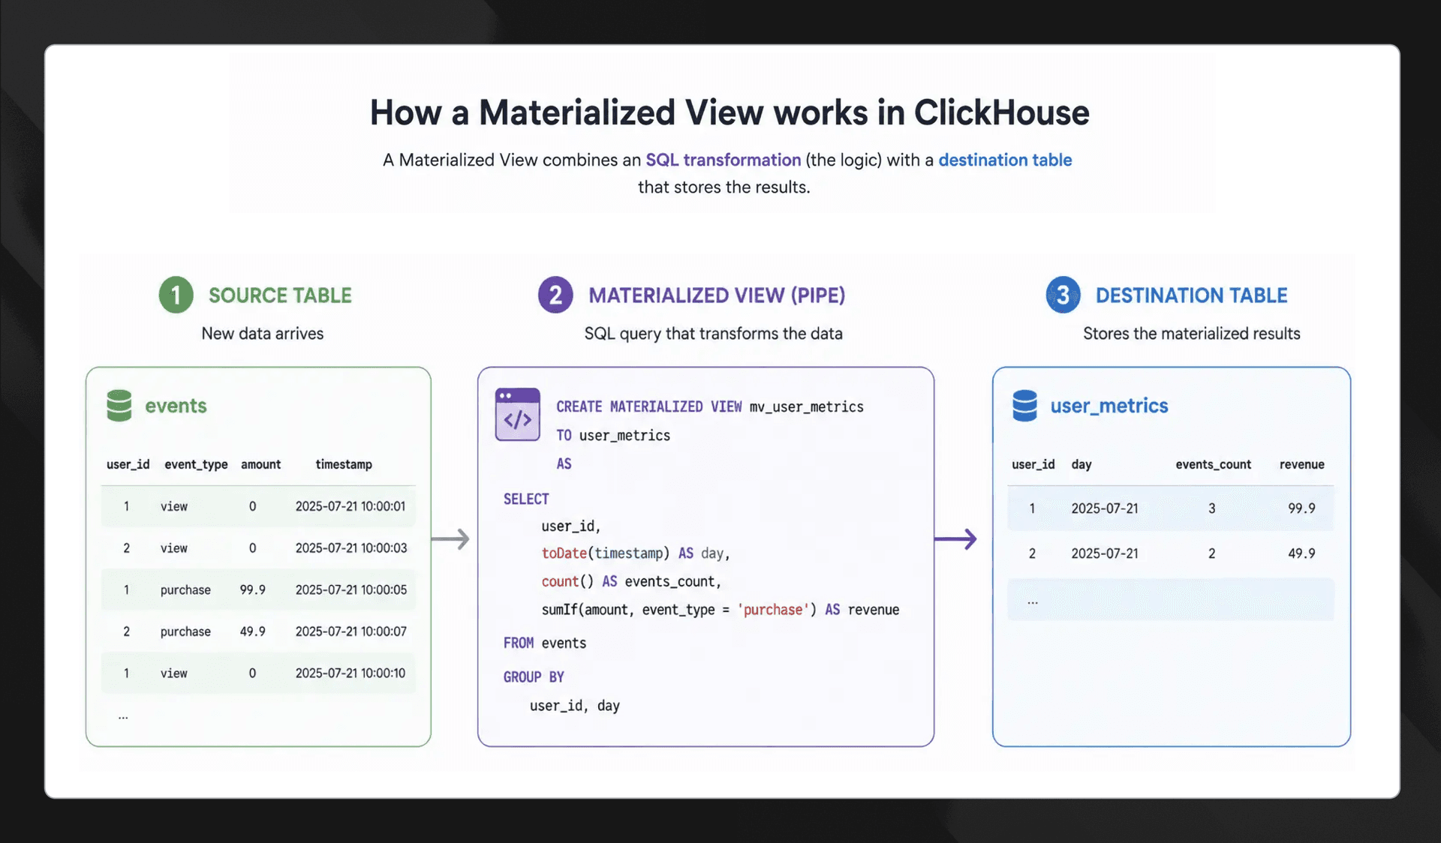
Task: Click the "toDate(timestamp) AS day," line
Action: pyautogui.click(x=636, y=553)
